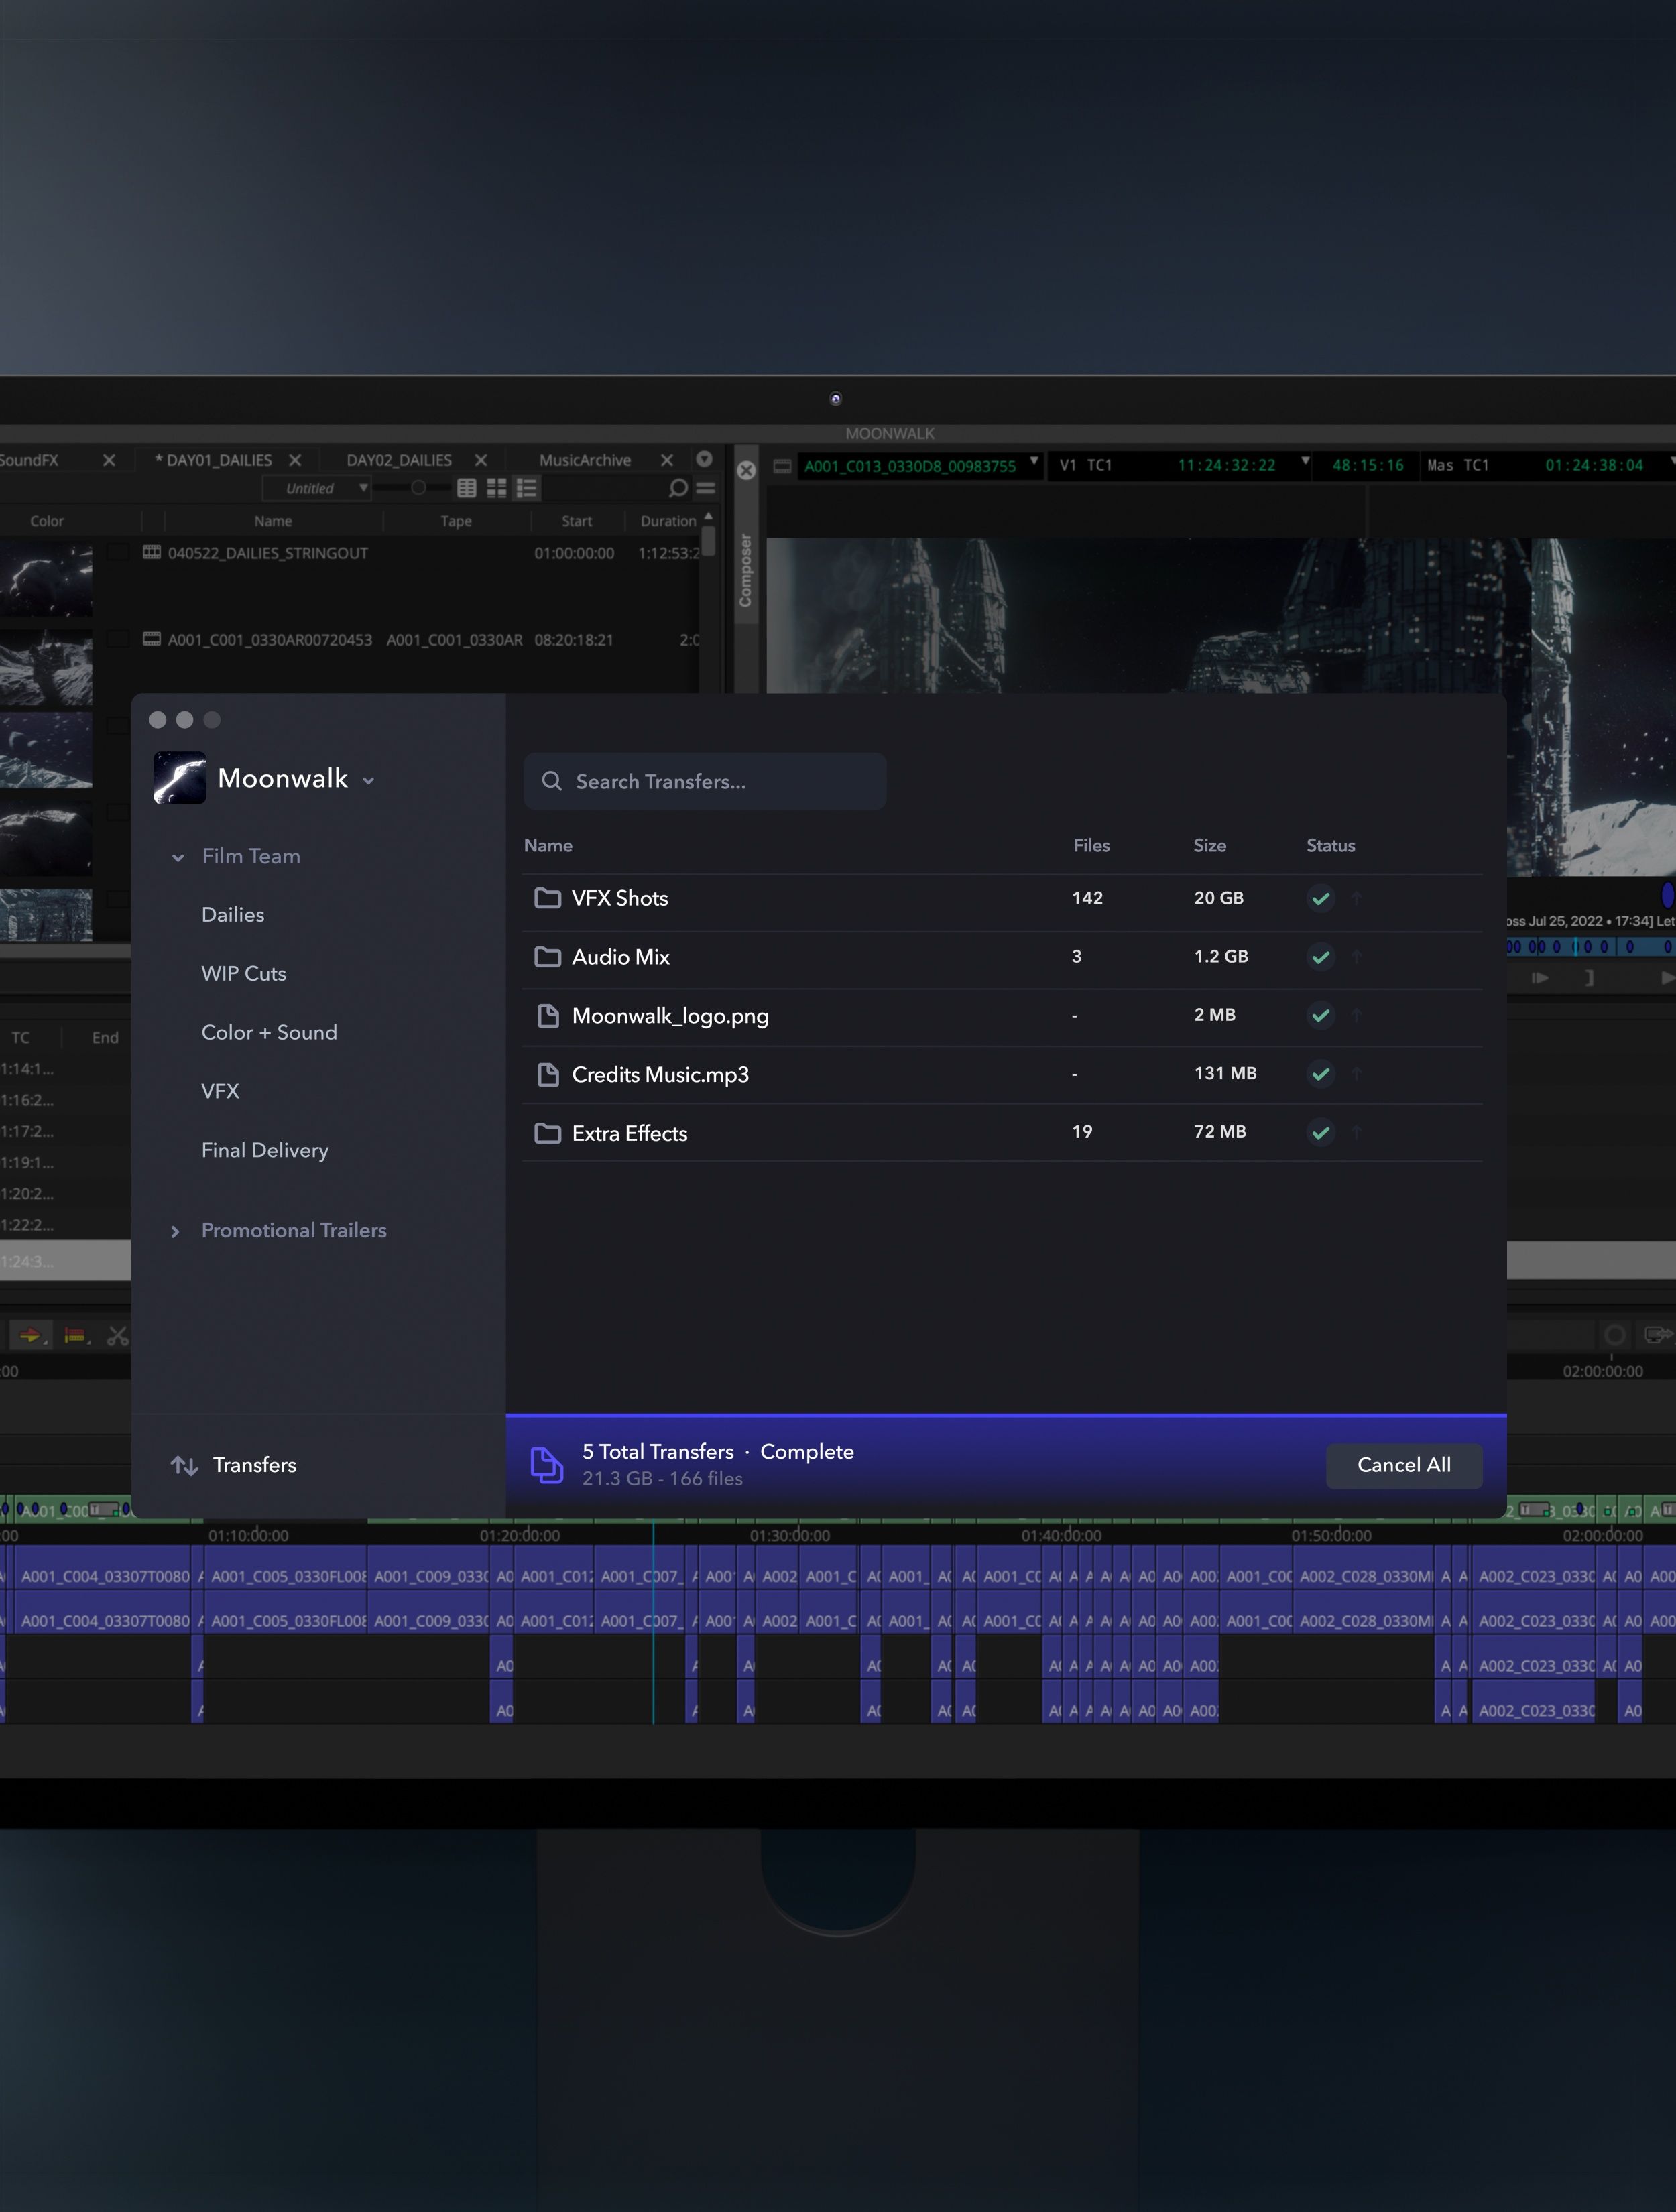Click the bin search magnifier icon
1676x2212 pixels.
coord(678,488)
